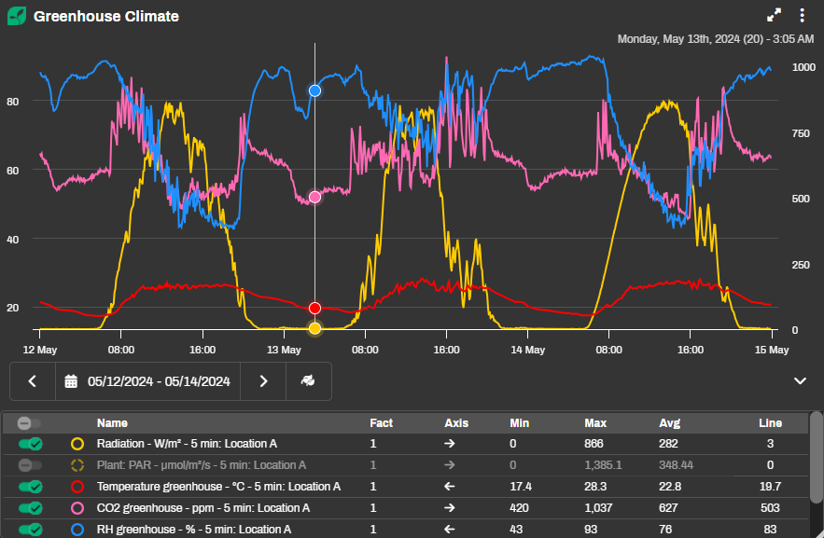Enable the Plant PAR series toggle

[x=30, y=465]
